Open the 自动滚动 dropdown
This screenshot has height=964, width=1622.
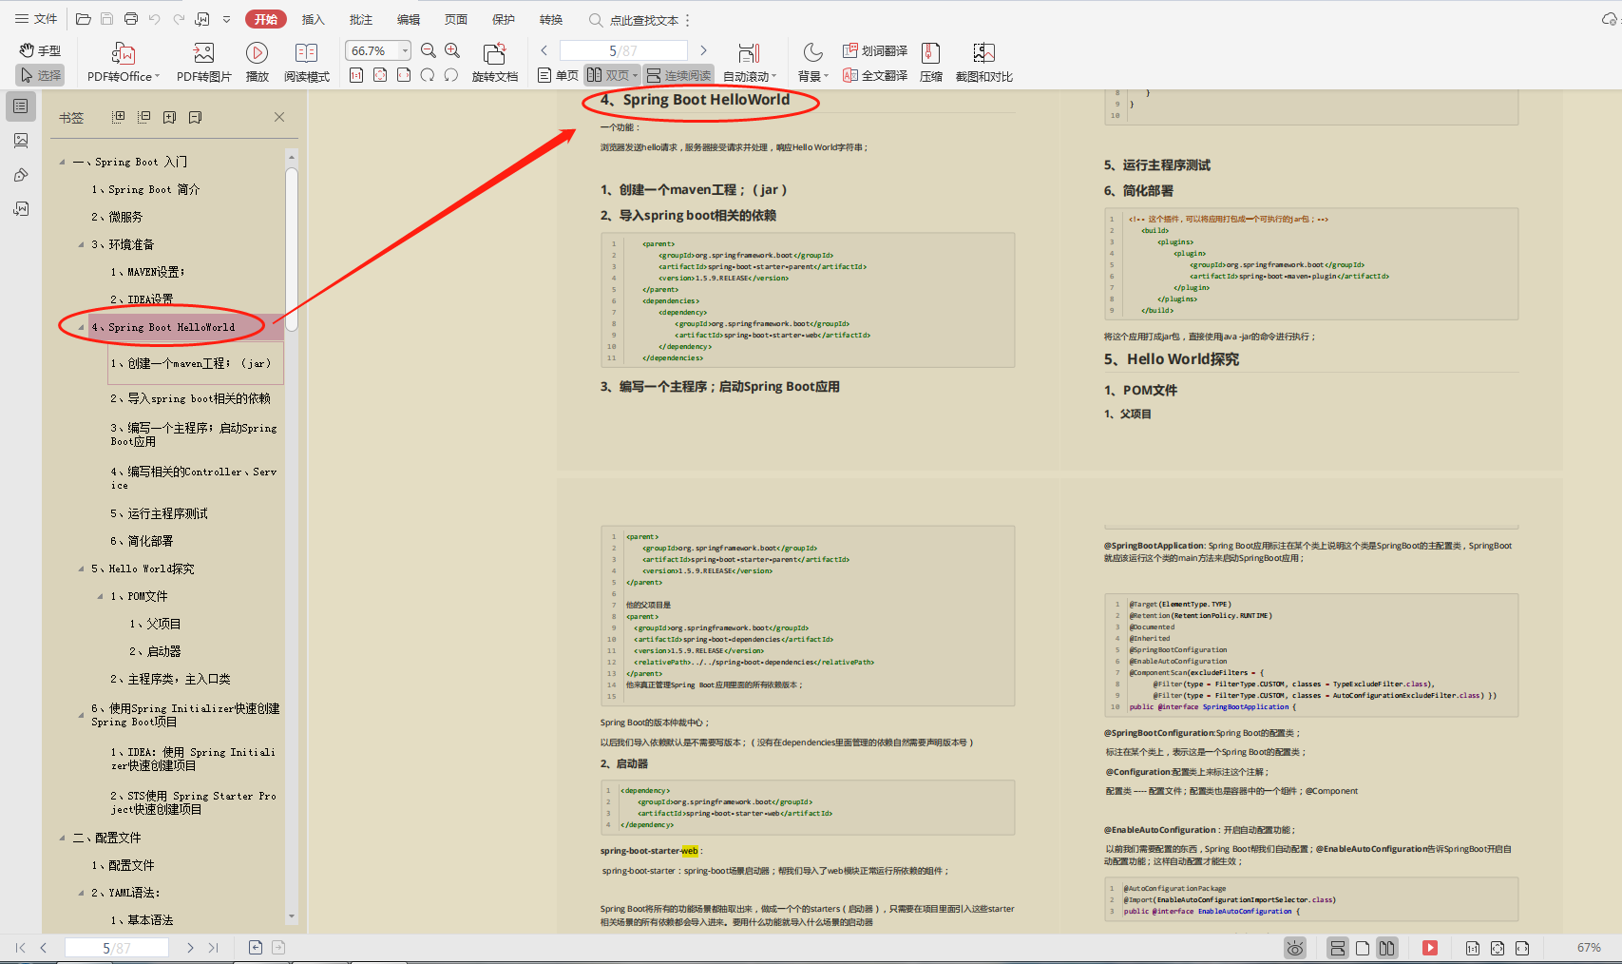(x=774, y=76)
